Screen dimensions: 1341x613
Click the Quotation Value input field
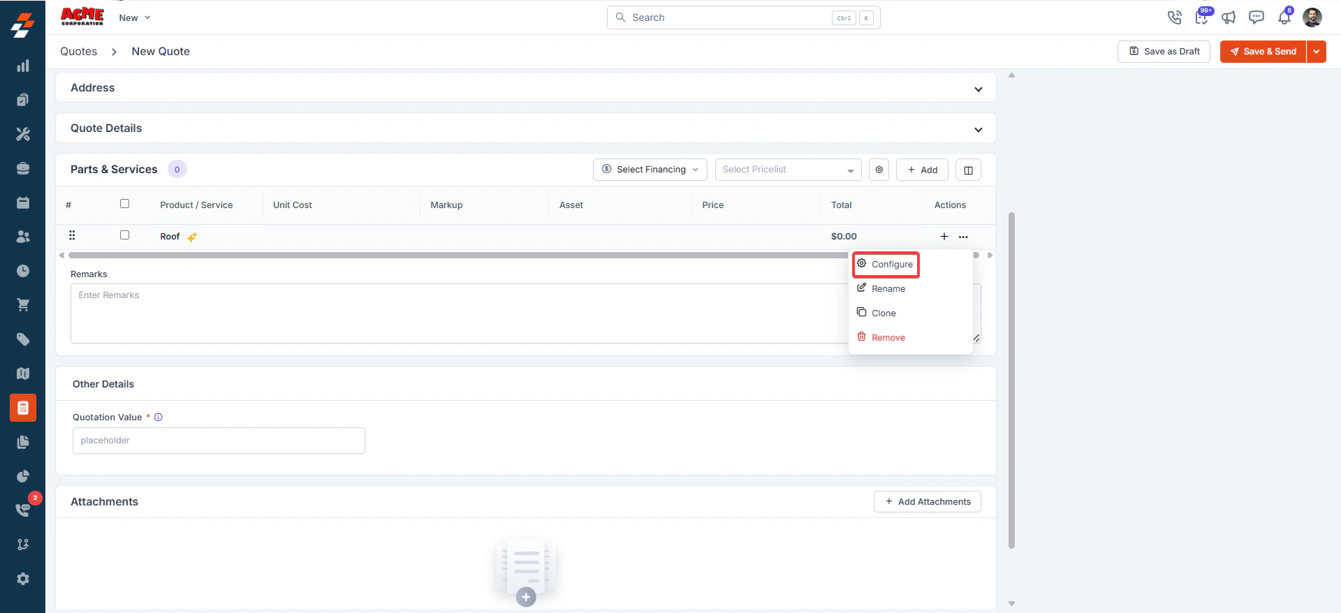[219, 441]
